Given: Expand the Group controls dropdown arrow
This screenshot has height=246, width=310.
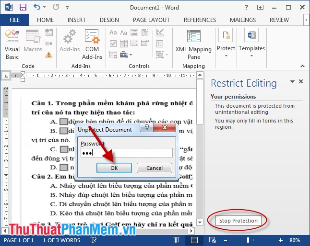Looking at the screenshot, I should click(167, 55).
